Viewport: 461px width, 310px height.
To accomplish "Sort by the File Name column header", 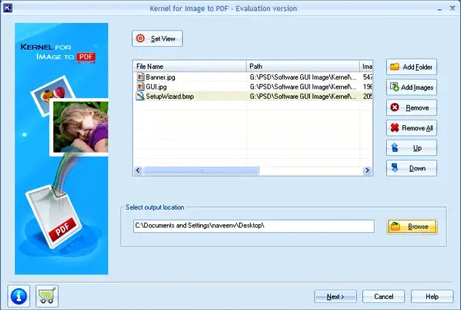I will pos(189,67).
